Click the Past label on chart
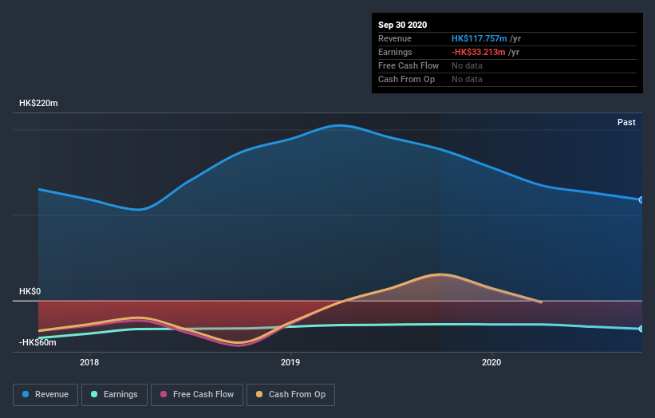Image resolution: width=655 pixels, height=418 pixels. click(626, 122)
